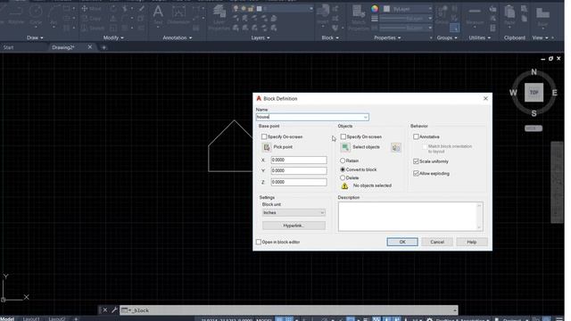Click the Y coordinate input field
Image resolution: width=571 pixels, height=321 pixels.
[x=299, y=170]
